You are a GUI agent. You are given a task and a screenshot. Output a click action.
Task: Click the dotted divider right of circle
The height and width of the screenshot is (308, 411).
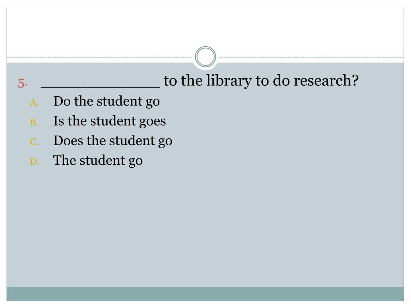coord(311,57)
